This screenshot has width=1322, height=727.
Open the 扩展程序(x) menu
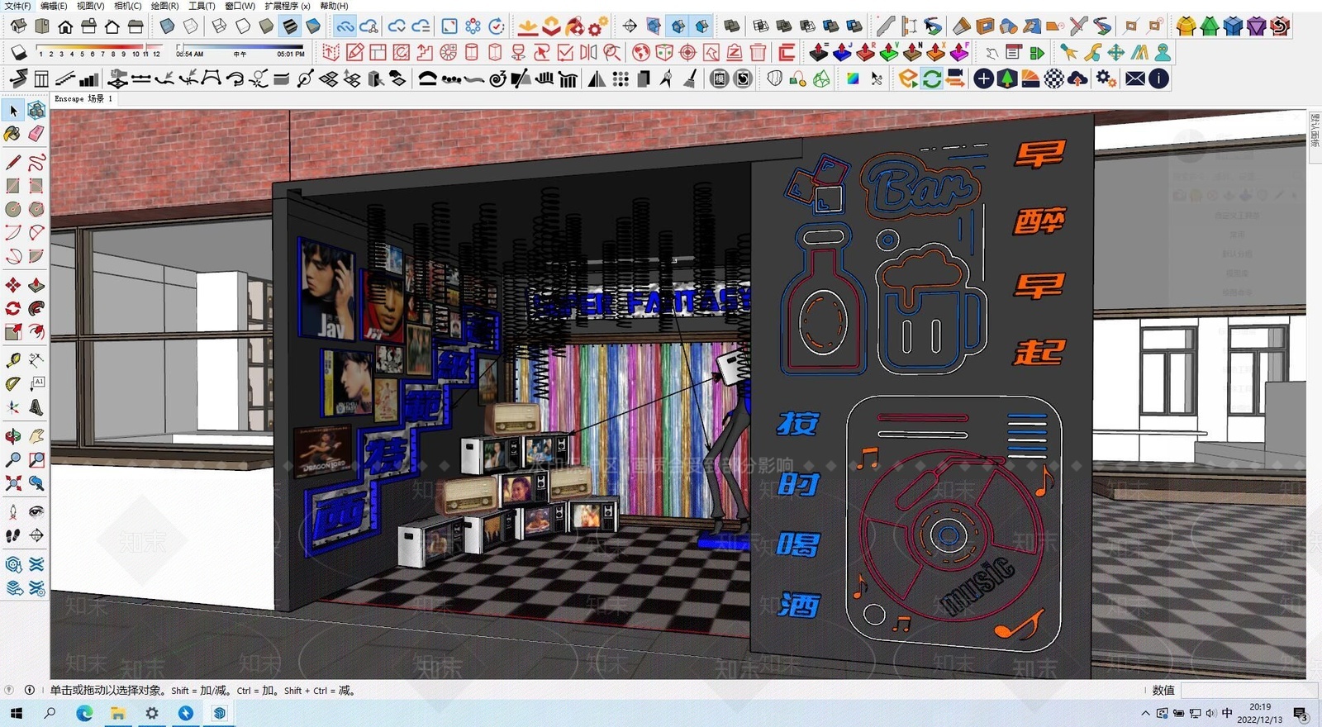[288, 6]
